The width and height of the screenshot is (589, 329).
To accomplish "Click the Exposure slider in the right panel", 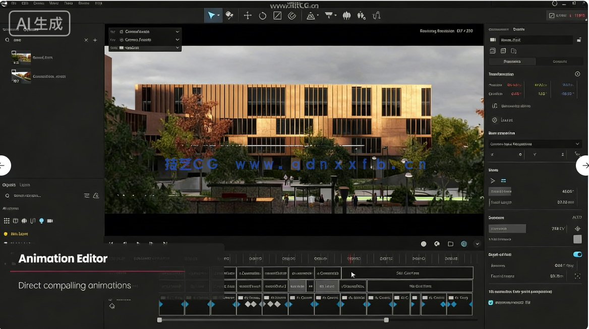I will coord(507,228).
